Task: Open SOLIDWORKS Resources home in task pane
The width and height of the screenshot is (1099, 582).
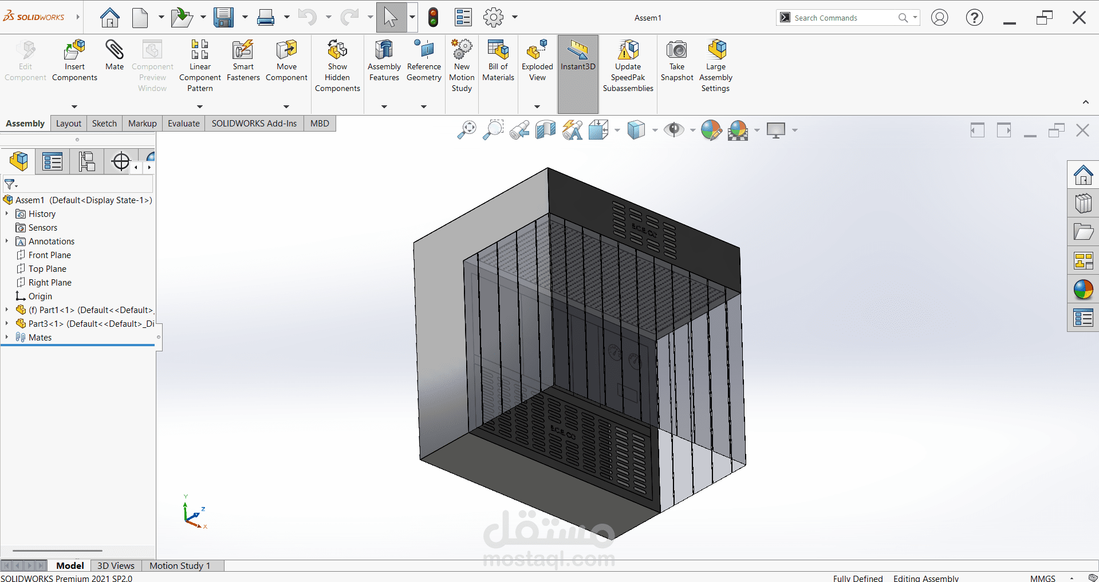Action: tap(1083, 175)
